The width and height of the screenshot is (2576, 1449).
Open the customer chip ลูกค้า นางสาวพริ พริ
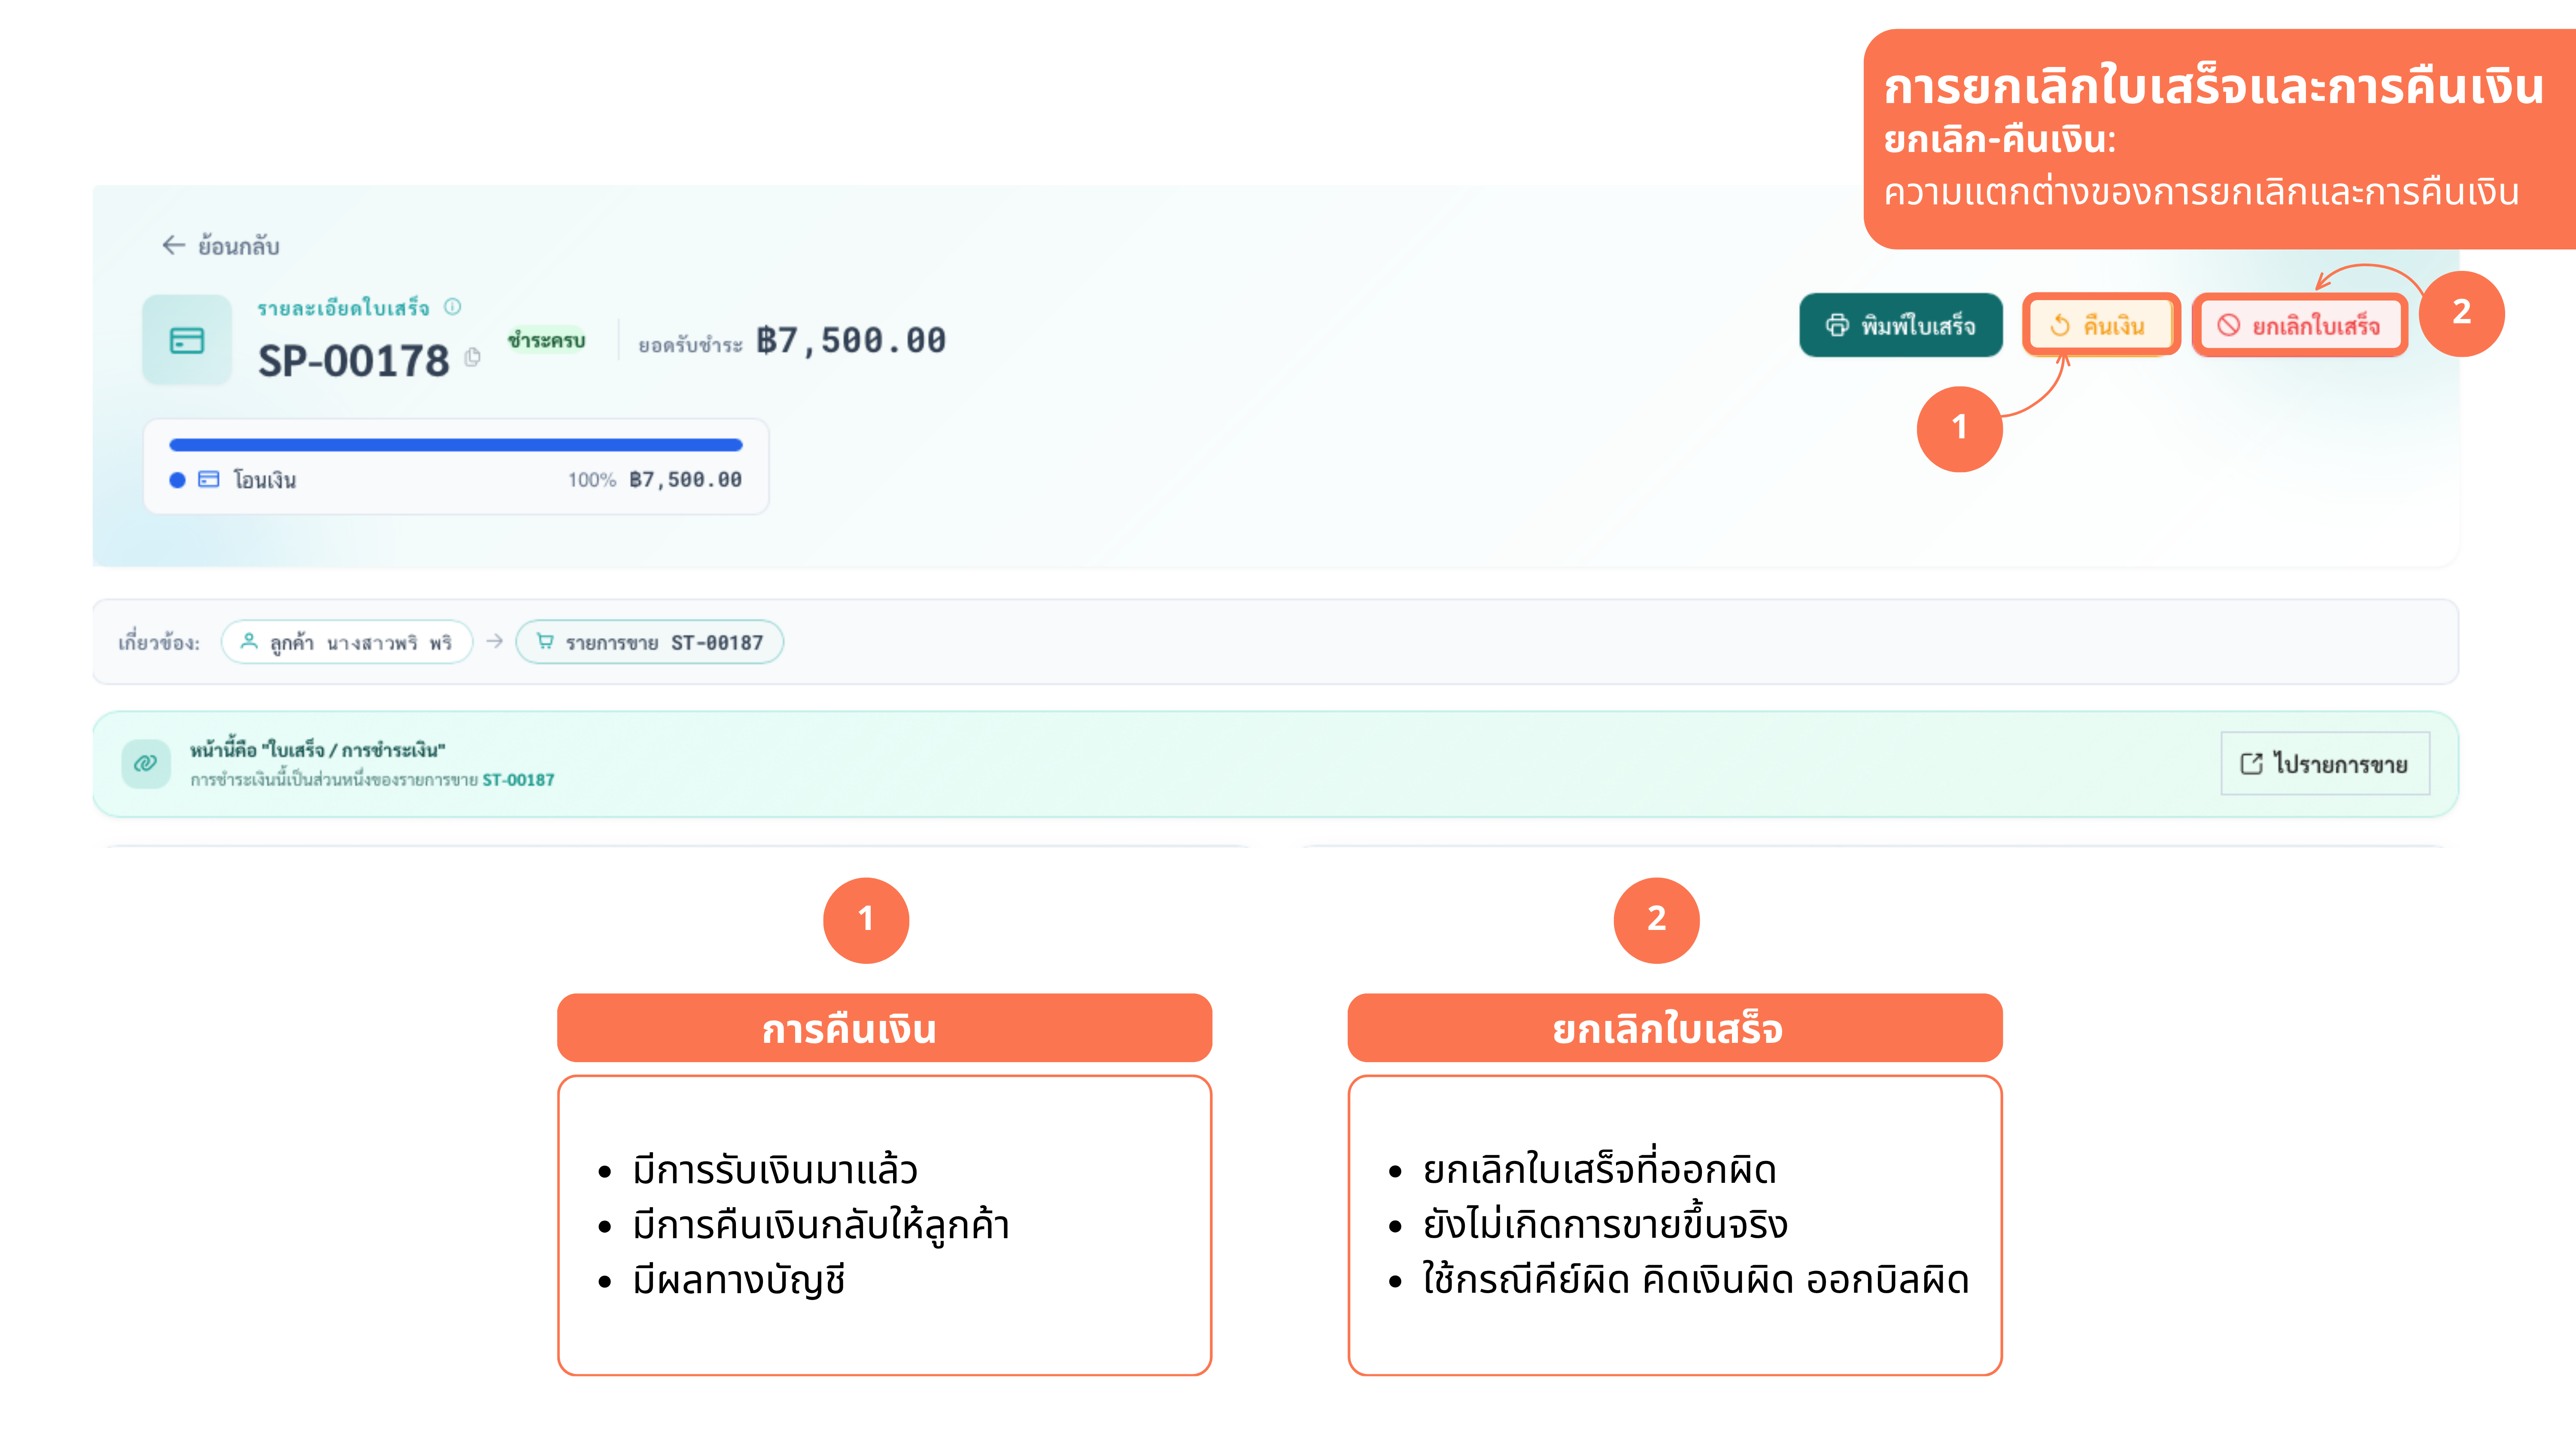[x=347, y=642]
